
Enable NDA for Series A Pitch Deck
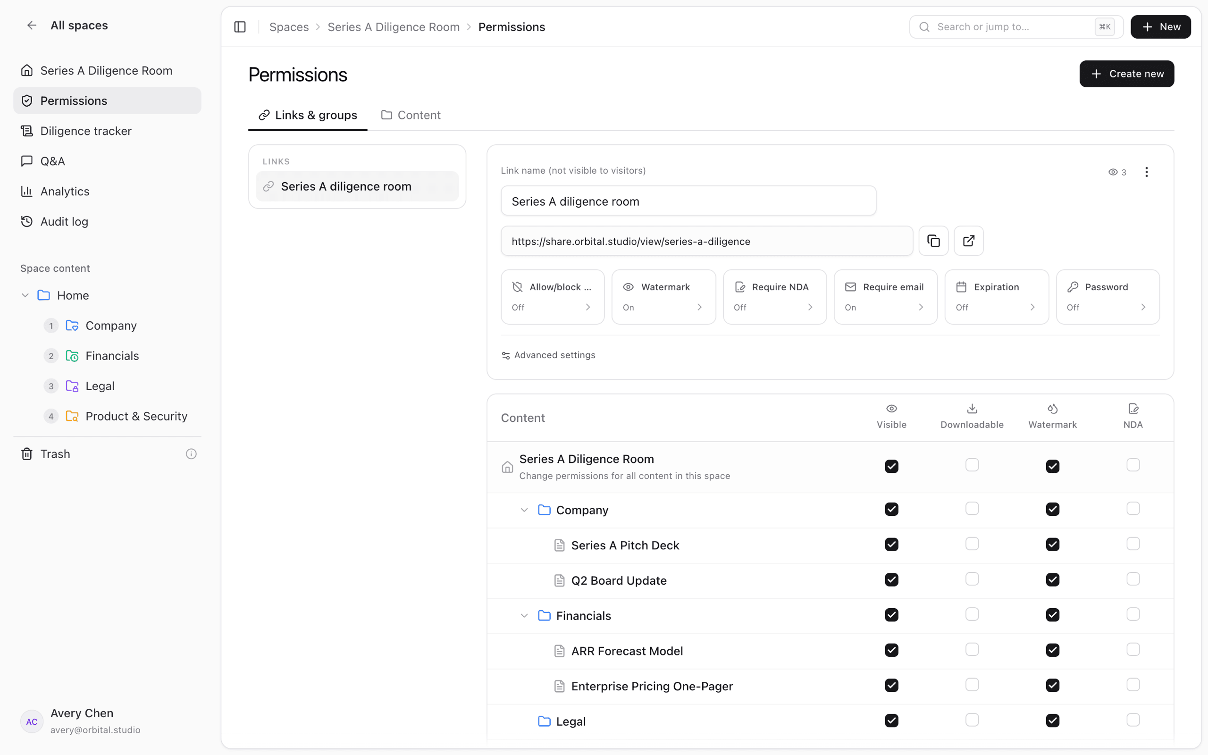[x=1133, y=544]
